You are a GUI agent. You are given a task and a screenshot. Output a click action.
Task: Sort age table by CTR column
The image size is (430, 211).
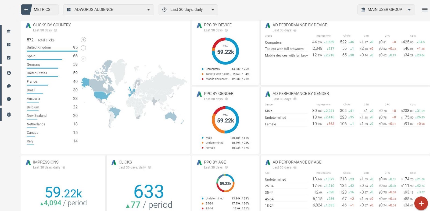[x=366, y=173]
